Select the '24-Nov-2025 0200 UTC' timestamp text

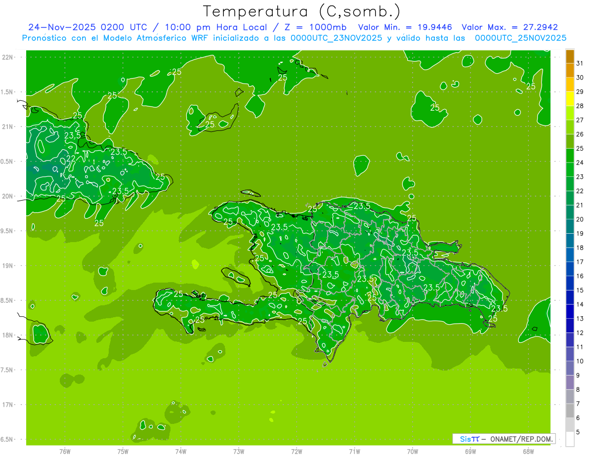click(87, 27)
